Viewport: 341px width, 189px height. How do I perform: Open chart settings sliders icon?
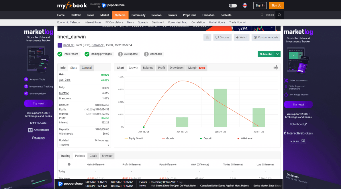276,67
